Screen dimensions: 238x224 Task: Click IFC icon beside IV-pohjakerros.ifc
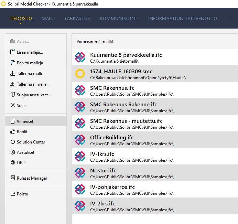80,189
